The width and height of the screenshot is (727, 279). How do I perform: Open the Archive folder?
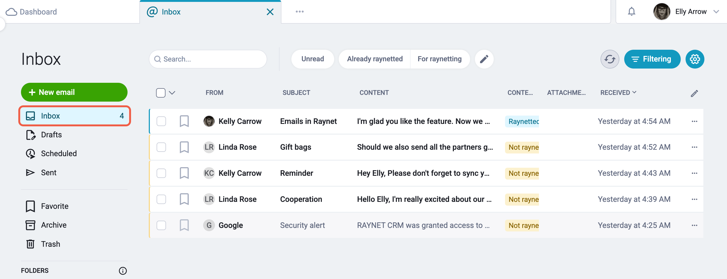(46, 225)
